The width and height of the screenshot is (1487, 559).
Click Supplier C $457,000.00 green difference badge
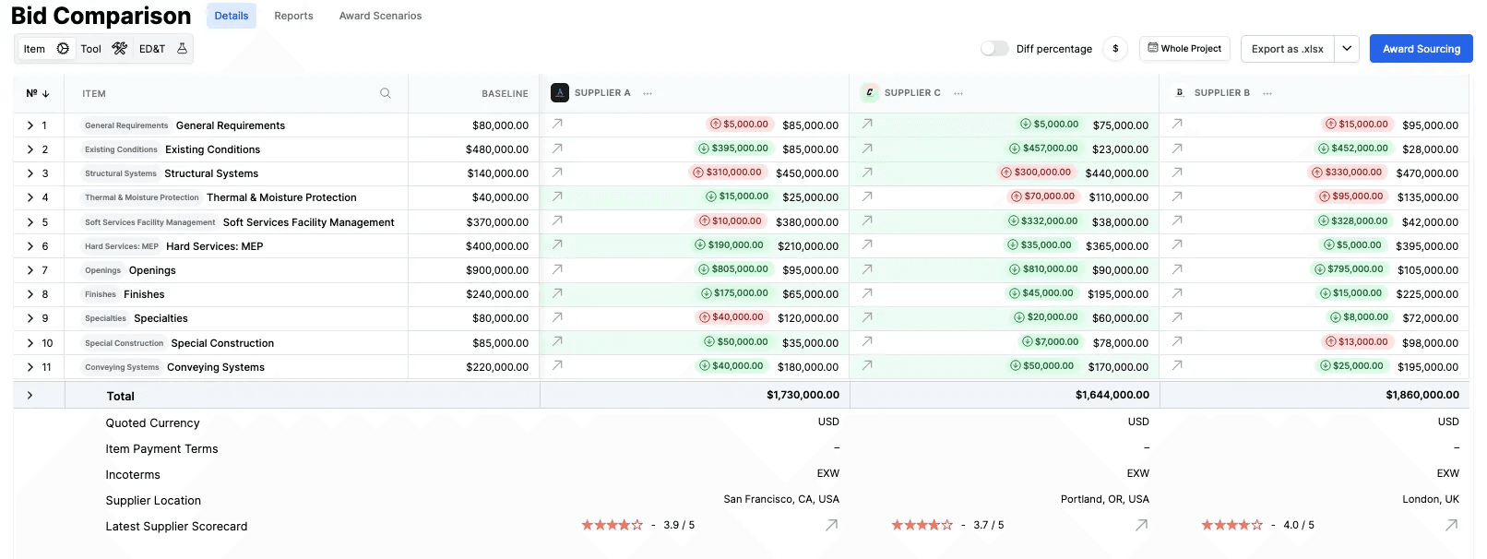click(1044, 148)
